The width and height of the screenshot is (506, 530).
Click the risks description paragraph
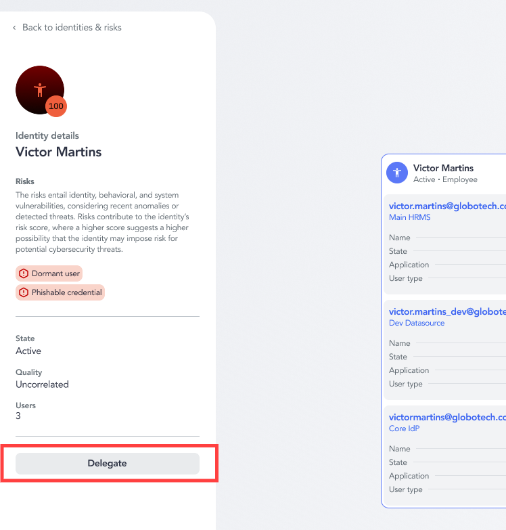(x=102, y=222)
